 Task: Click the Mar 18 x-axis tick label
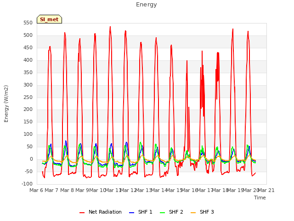220,190
